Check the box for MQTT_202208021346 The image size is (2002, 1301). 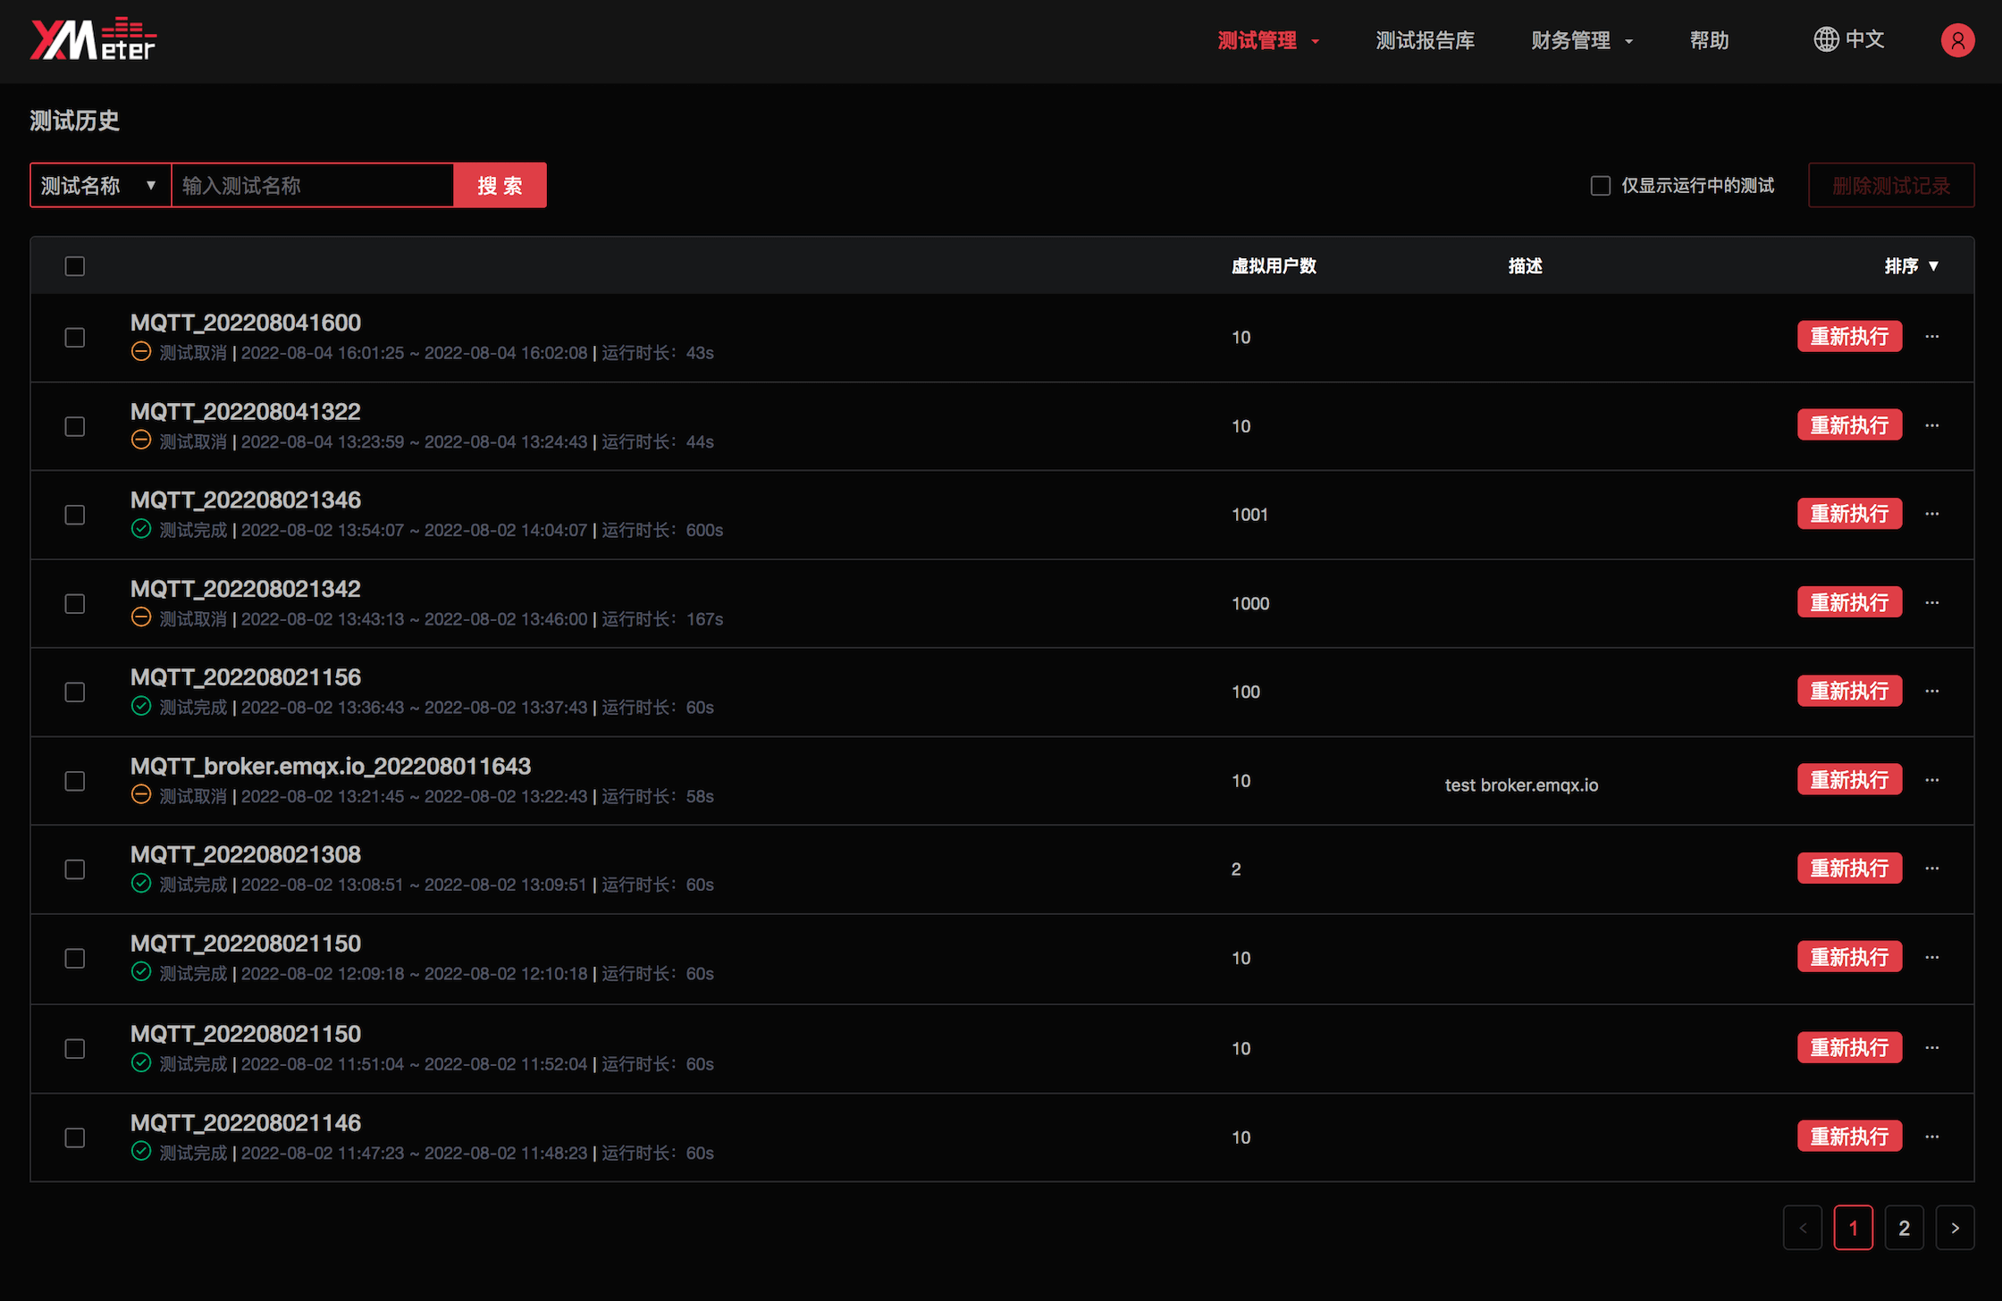pyautogui.click(x=75, y=515)
